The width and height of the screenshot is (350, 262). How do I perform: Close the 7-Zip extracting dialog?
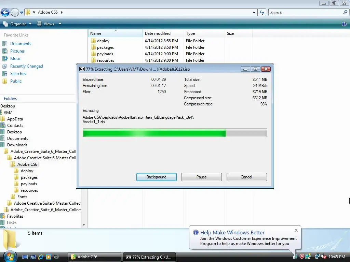click(x=266, y=69)
